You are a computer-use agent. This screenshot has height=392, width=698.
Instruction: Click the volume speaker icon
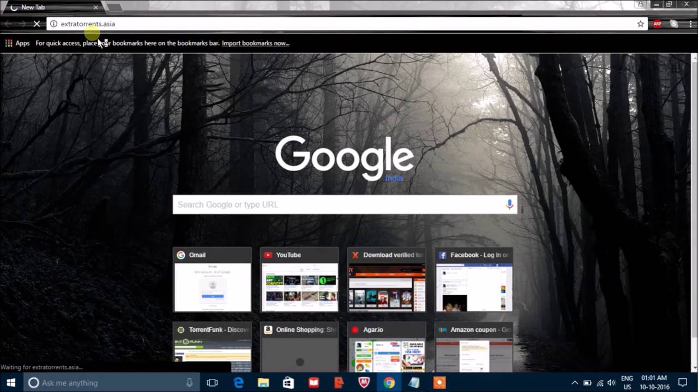point(611,383)
